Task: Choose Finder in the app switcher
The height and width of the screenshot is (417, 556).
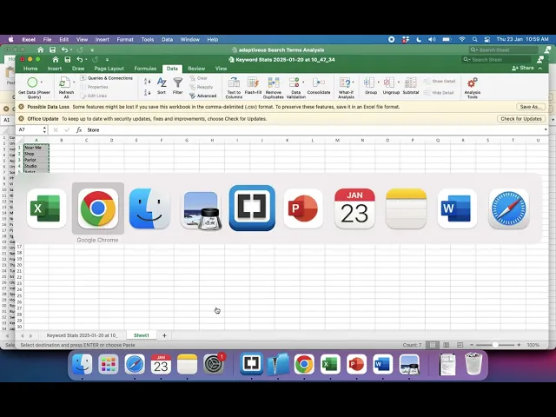Action: coord(149,208)
